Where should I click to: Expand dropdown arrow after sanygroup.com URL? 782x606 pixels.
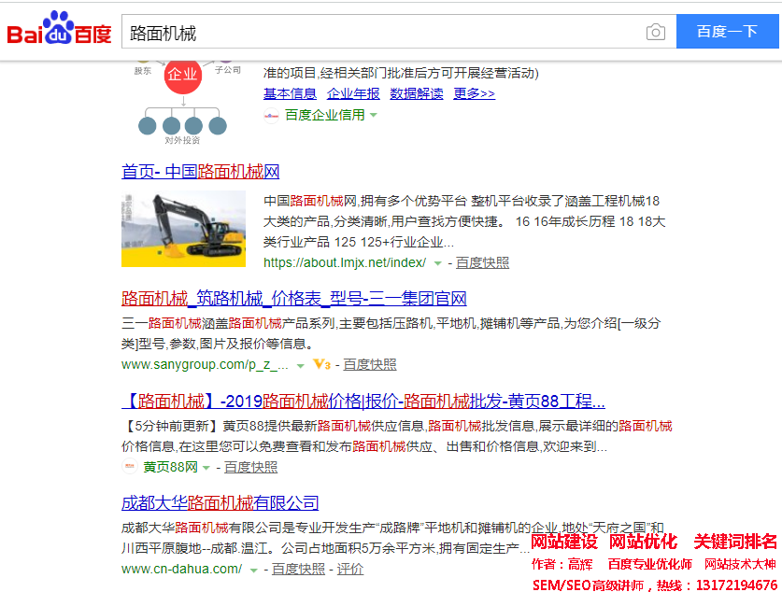[300, 365]
